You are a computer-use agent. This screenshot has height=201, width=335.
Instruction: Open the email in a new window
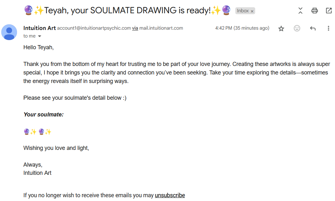tap(329, 10)
